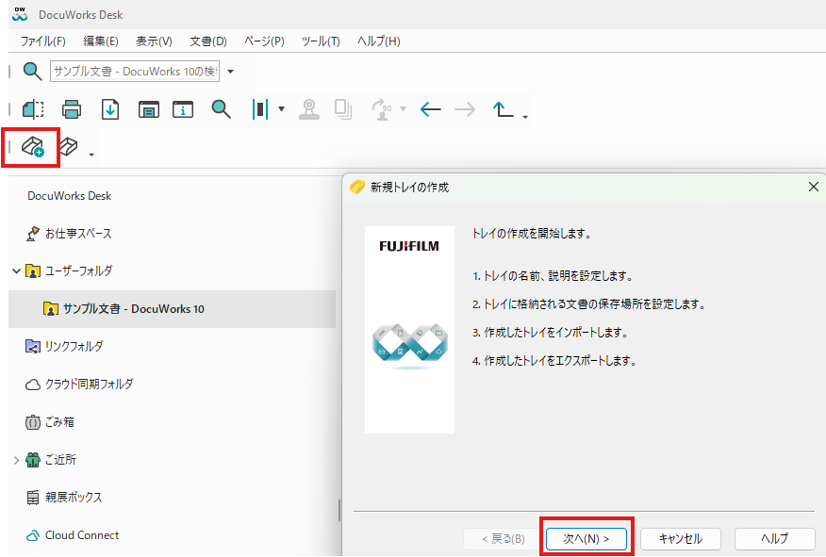Click the go up folder arrow icon
This screenshot has height=557, width=826.
pos(504,109)
